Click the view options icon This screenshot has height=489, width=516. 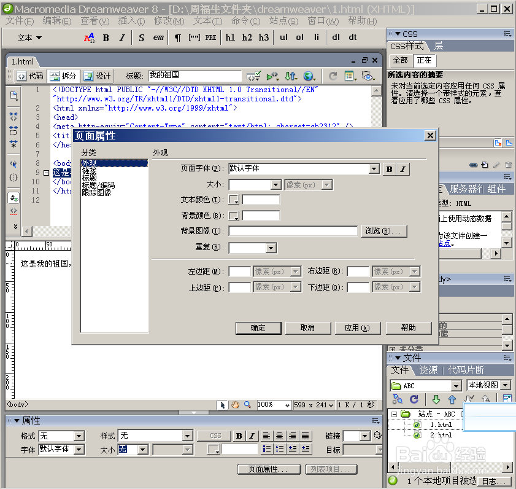350,76
